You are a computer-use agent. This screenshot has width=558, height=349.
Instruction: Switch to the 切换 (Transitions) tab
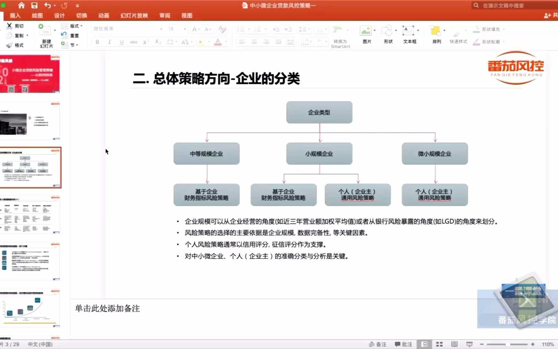coord(81,16)
